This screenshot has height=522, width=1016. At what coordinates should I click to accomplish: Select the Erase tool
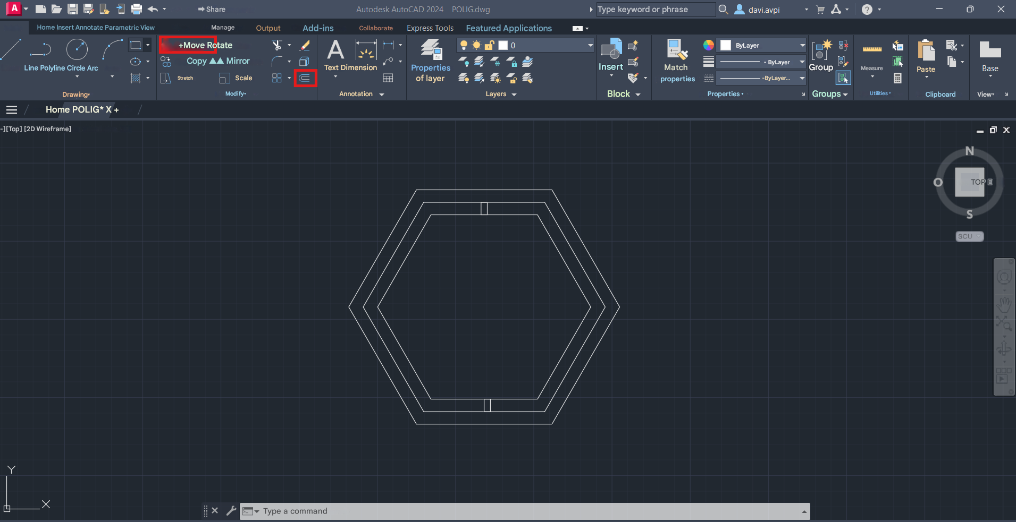tap(305, 45)
